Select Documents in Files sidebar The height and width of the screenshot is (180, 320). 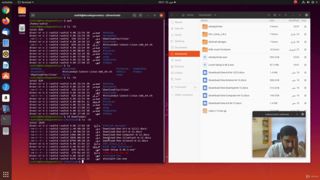pos(184,47)
